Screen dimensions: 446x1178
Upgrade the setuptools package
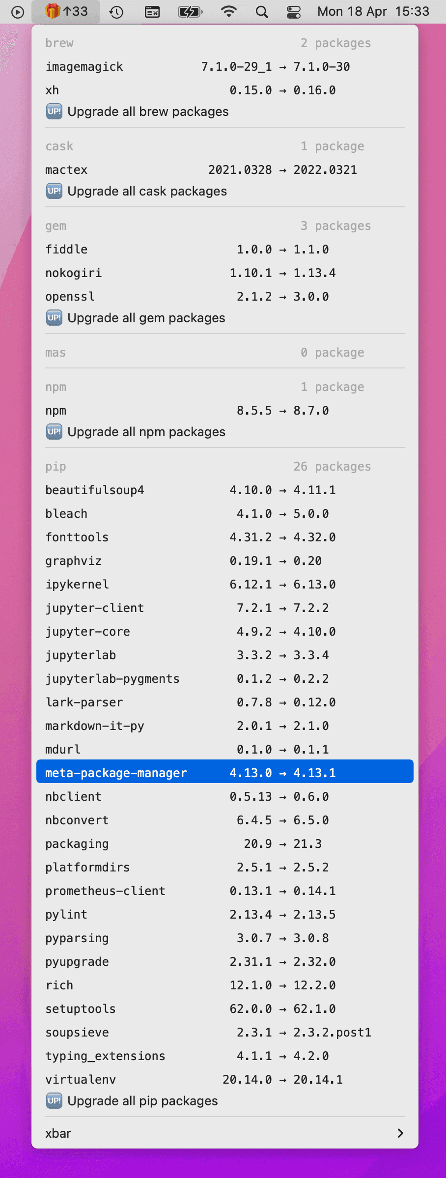pos(225,1009)
